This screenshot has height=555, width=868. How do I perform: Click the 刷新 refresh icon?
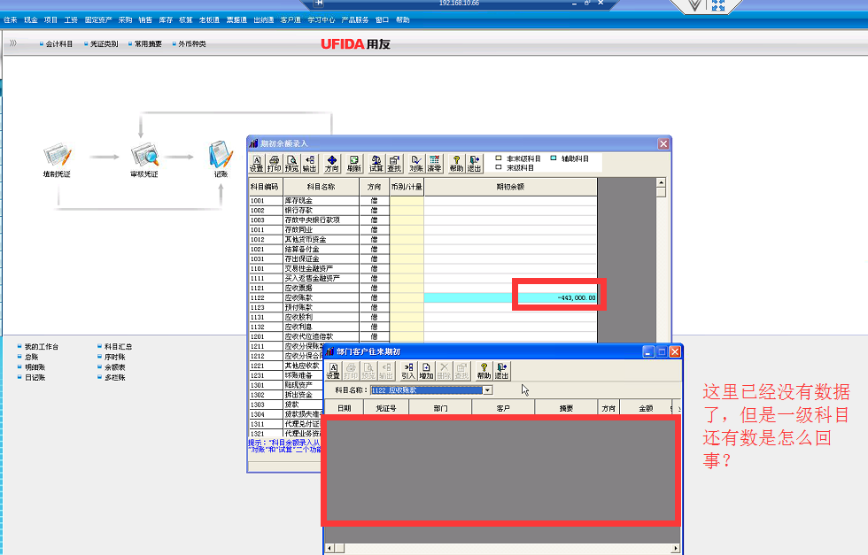(354, 163)
